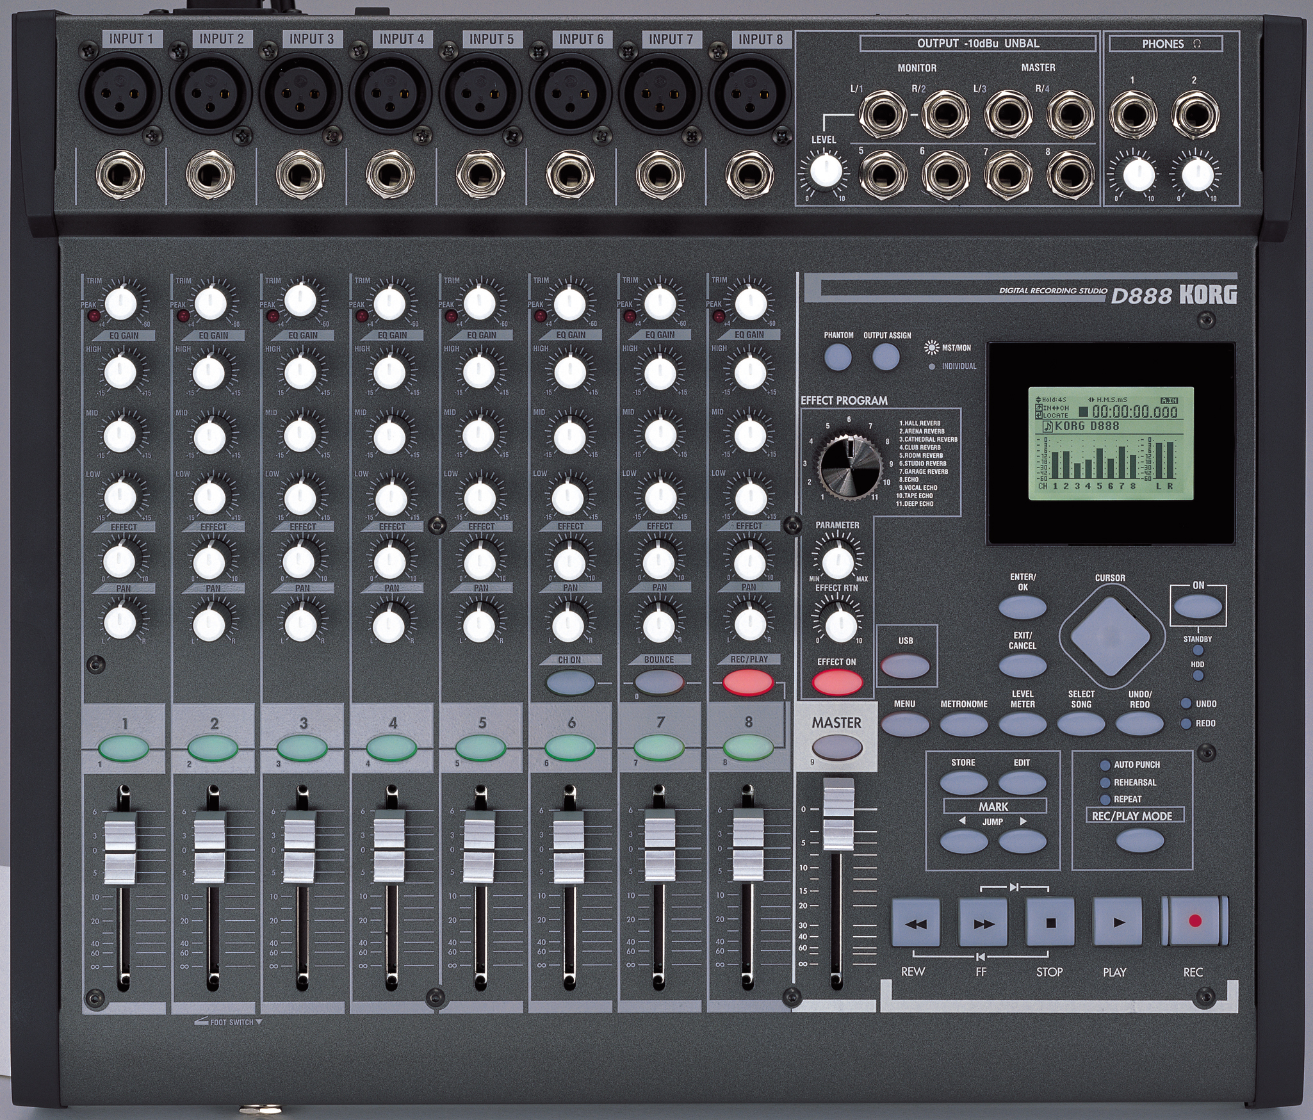Click the channel 2 HIGH EQ knob
This screenshot has width=1313, height=1120.
click(x=210, y=371)
